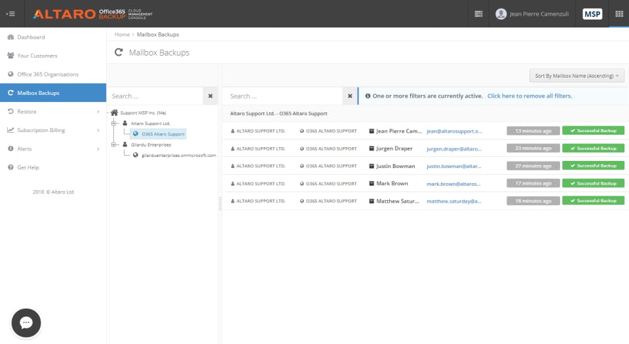Select Mailbox Backups in sidebar
The width and height of the screenshot is (629, 344).
pyautogui.click(x=53, y=93)
